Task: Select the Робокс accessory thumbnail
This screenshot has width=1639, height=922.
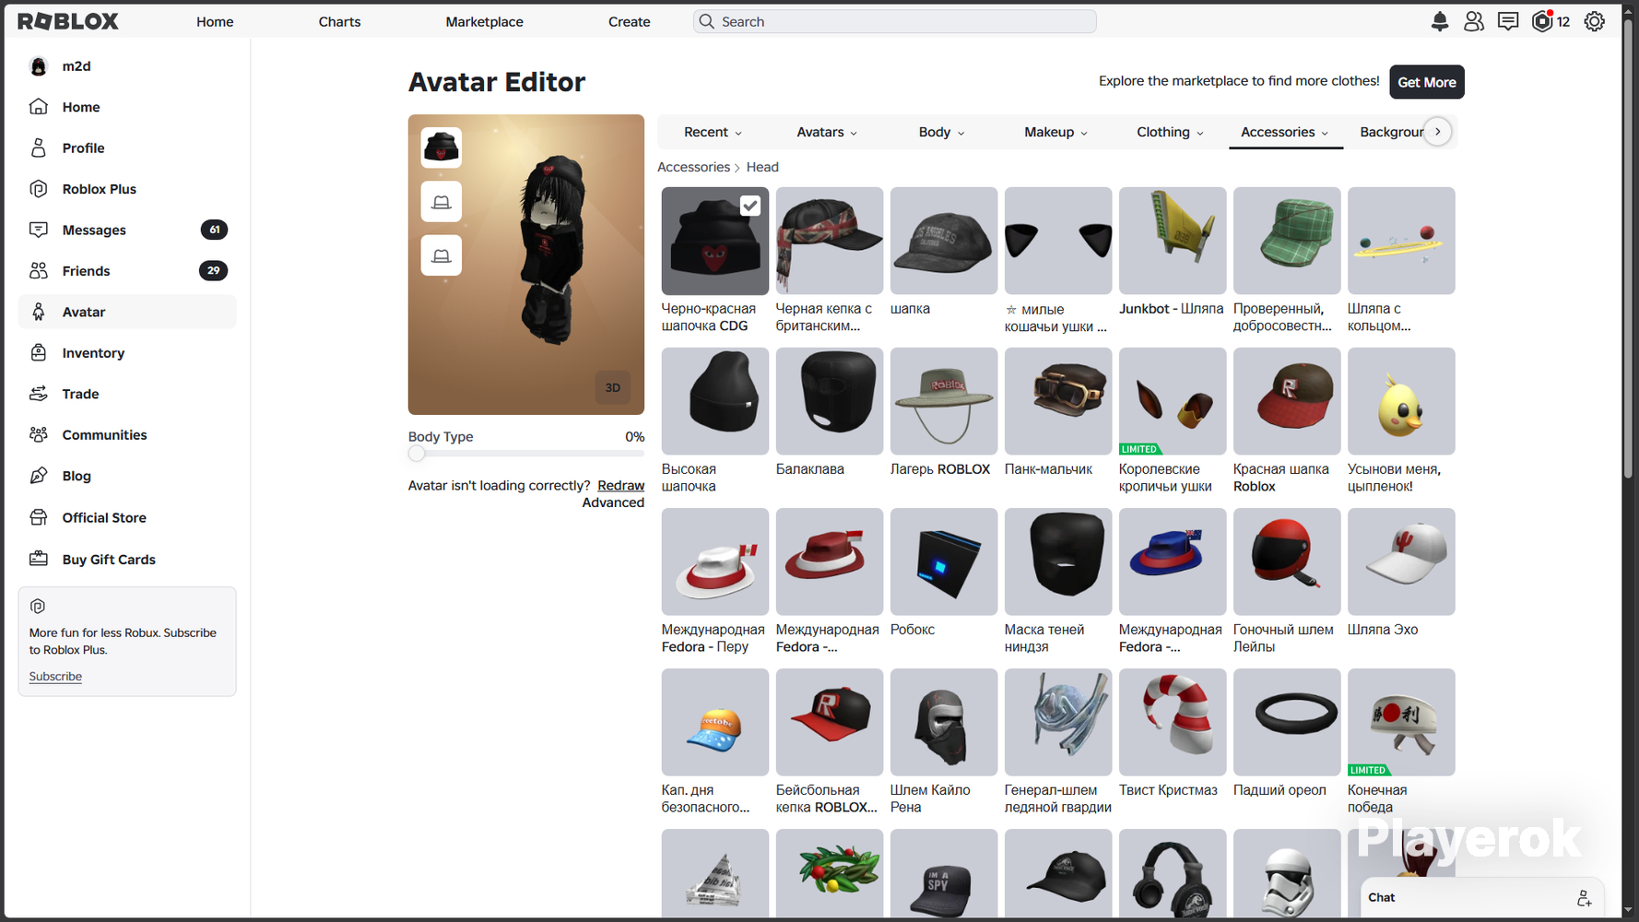Action: [944, 561]
